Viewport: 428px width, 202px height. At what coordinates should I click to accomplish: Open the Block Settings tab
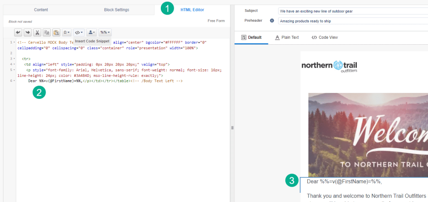(116, 10)
